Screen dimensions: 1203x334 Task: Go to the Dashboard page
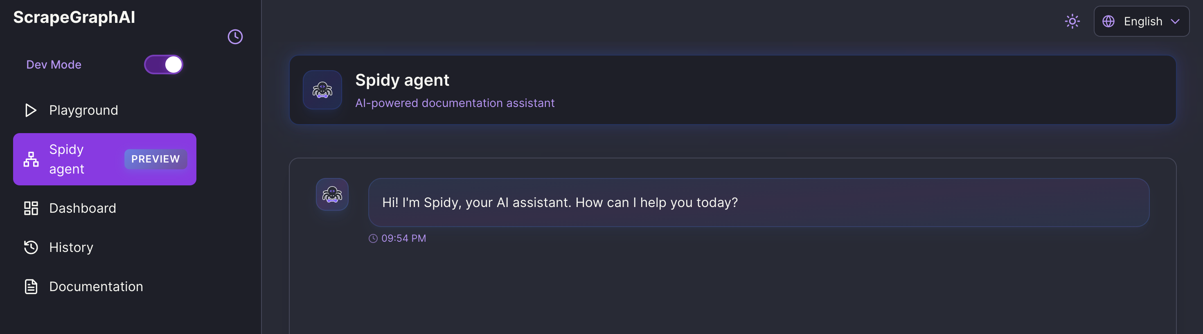pyautogui.click(x=105, y=208)
